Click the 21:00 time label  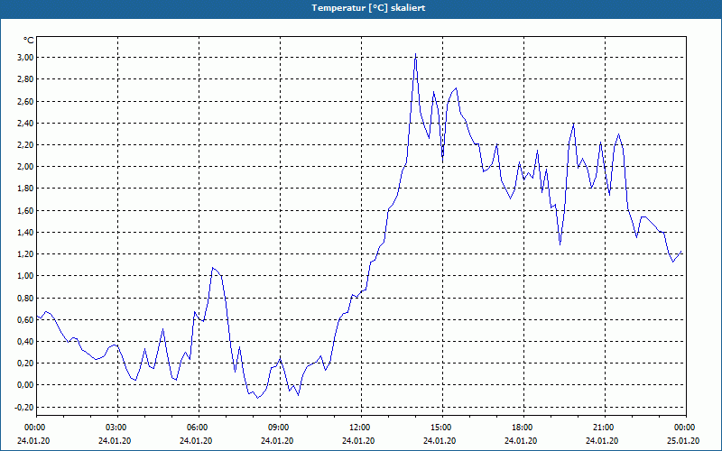click(602, 428)
